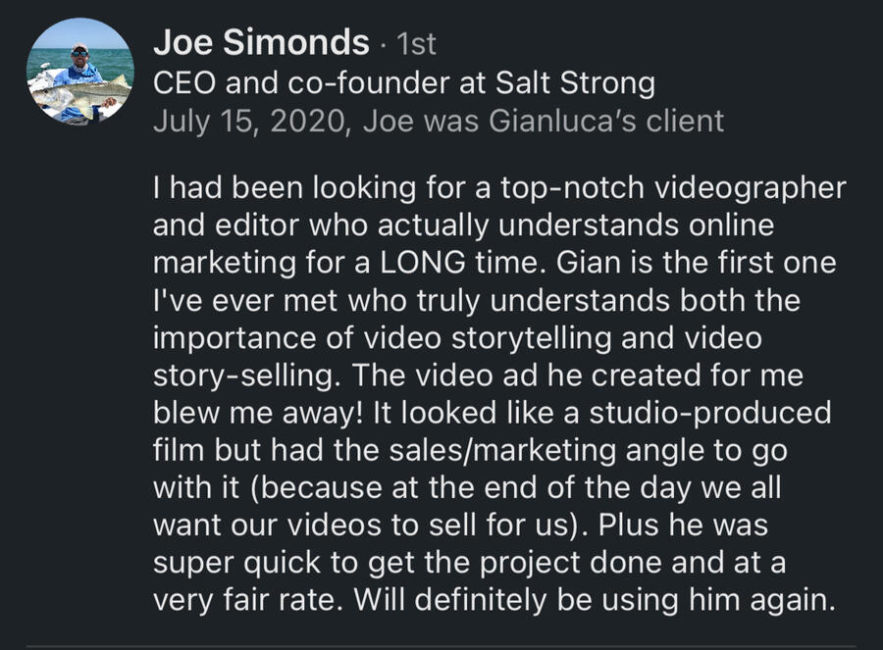The height and width of the screenshot is (650, 883).
Task: Select the July 15, 2020 date text
Action: click(x=249, y=121)
